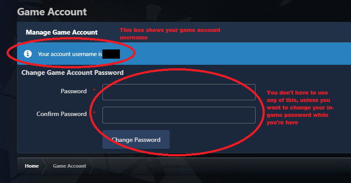The height and width of the screenshot is (183, 351).
Task: Click red asterisk beside Confirm Password label
Action: [94, 113]
